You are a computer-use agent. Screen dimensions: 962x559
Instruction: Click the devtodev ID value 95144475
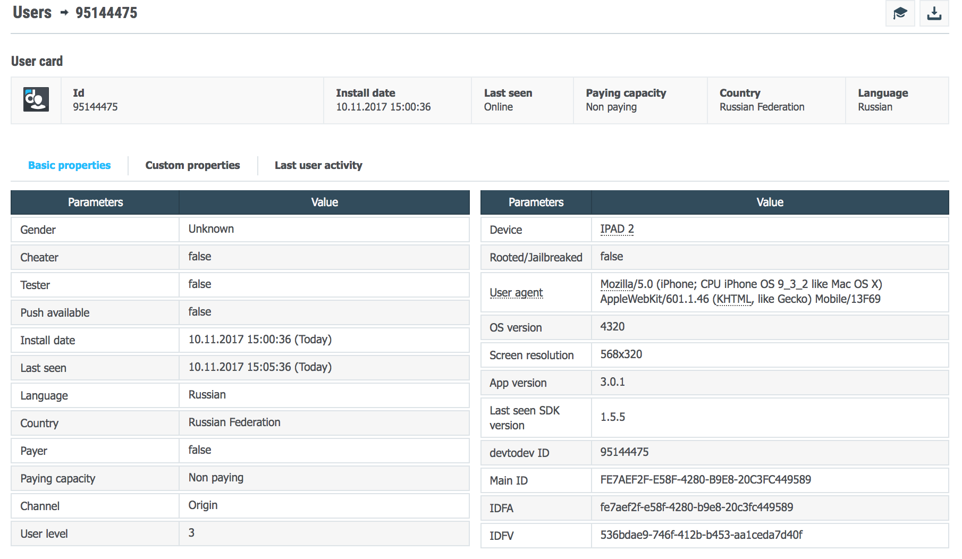[624, 452]
